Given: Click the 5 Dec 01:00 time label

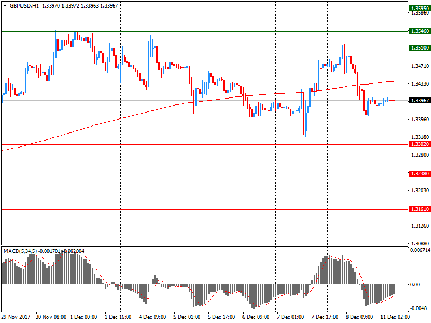Looking at the screenshot, I should point(187,317).
